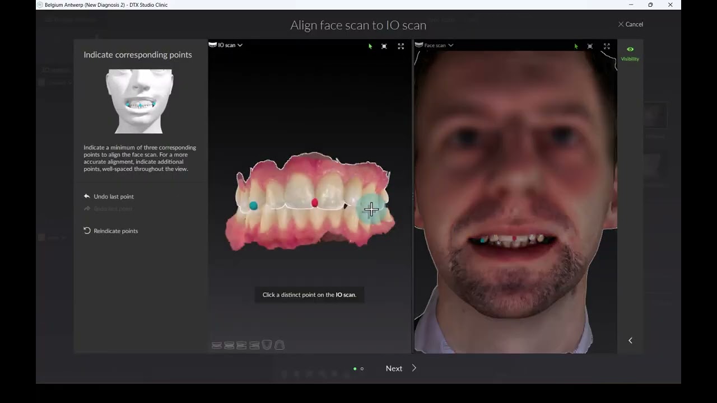Minimize the DTX Studio Clinic window
Viewport: 717px width, 403px height.
pyautogui.click(x=631, y=5)
